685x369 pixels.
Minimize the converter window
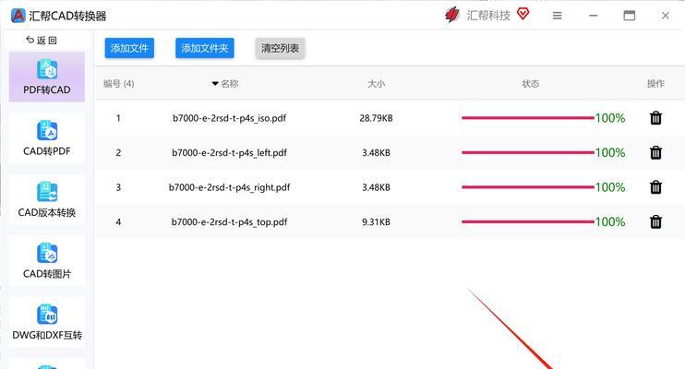click(594, 16)
